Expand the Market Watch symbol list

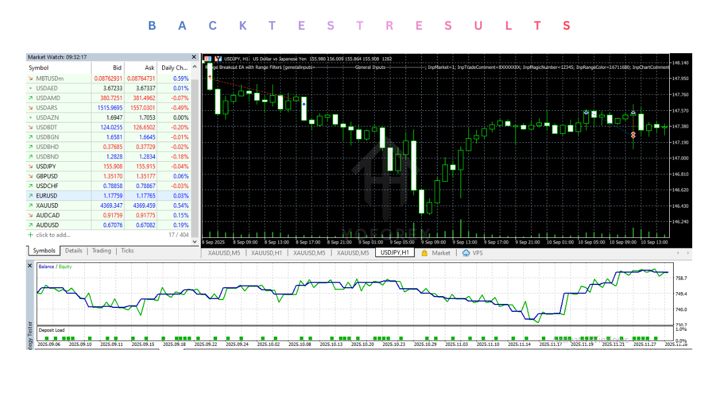click(194, 241)
